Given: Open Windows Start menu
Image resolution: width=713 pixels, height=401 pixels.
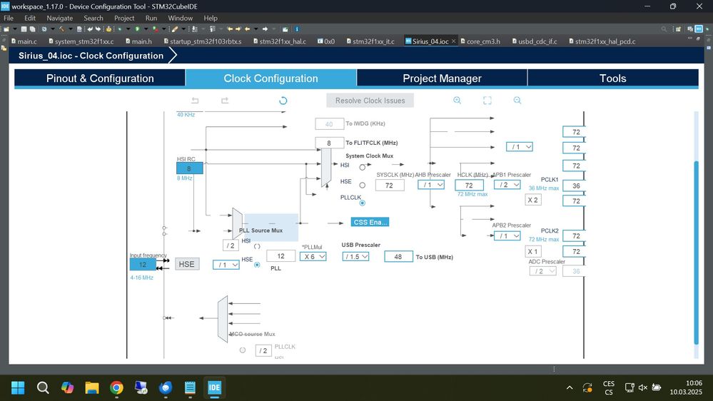Looking at the screenshot, I should (x=18, y=388).
